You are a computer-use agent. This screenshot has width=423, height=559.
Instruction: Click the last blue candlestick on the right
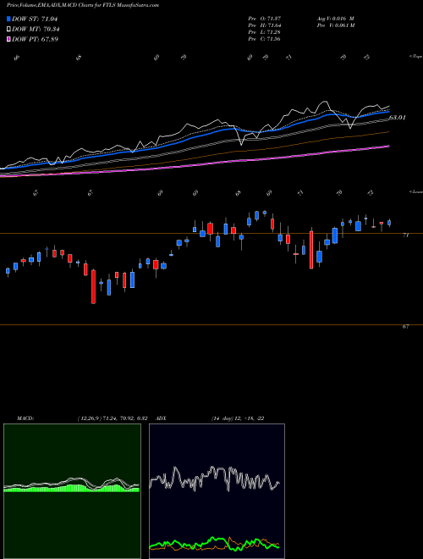tap(389, 223)
